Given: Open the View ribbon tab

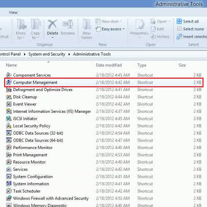Looking at the screenshot, I should click(13, 12).
